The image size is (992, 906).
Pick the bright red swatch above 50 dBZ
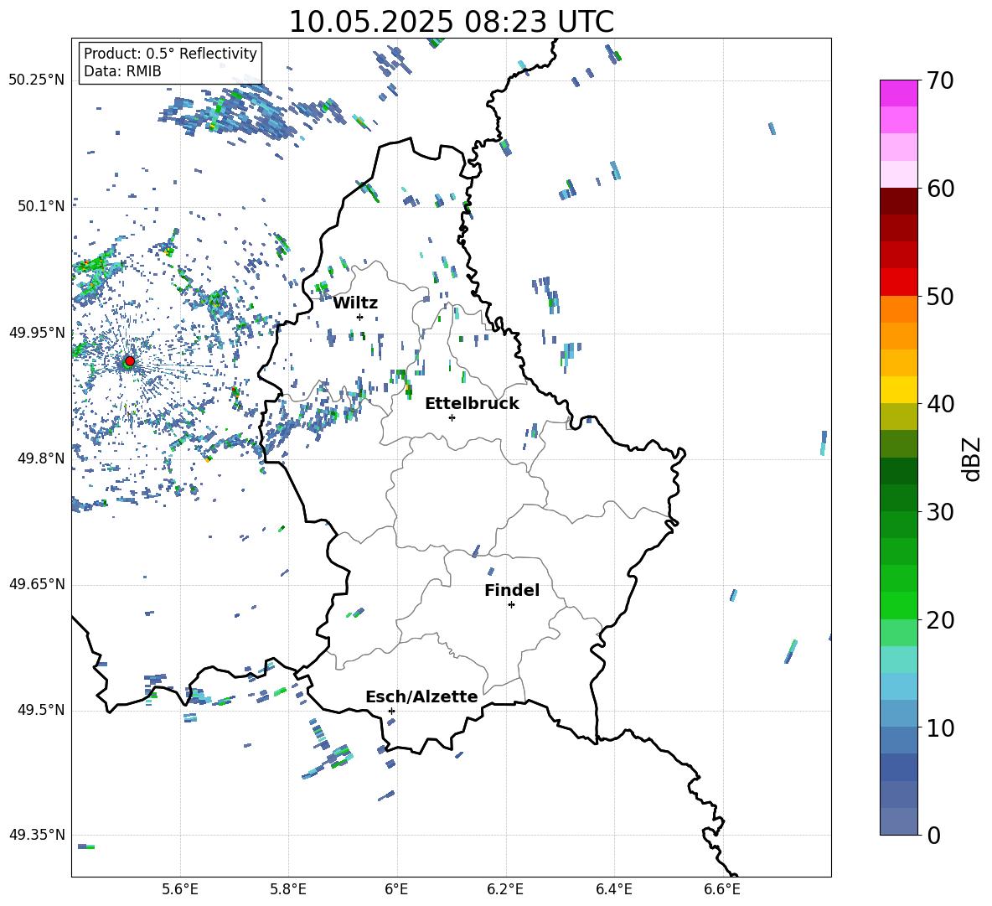(x=899, y=282)
